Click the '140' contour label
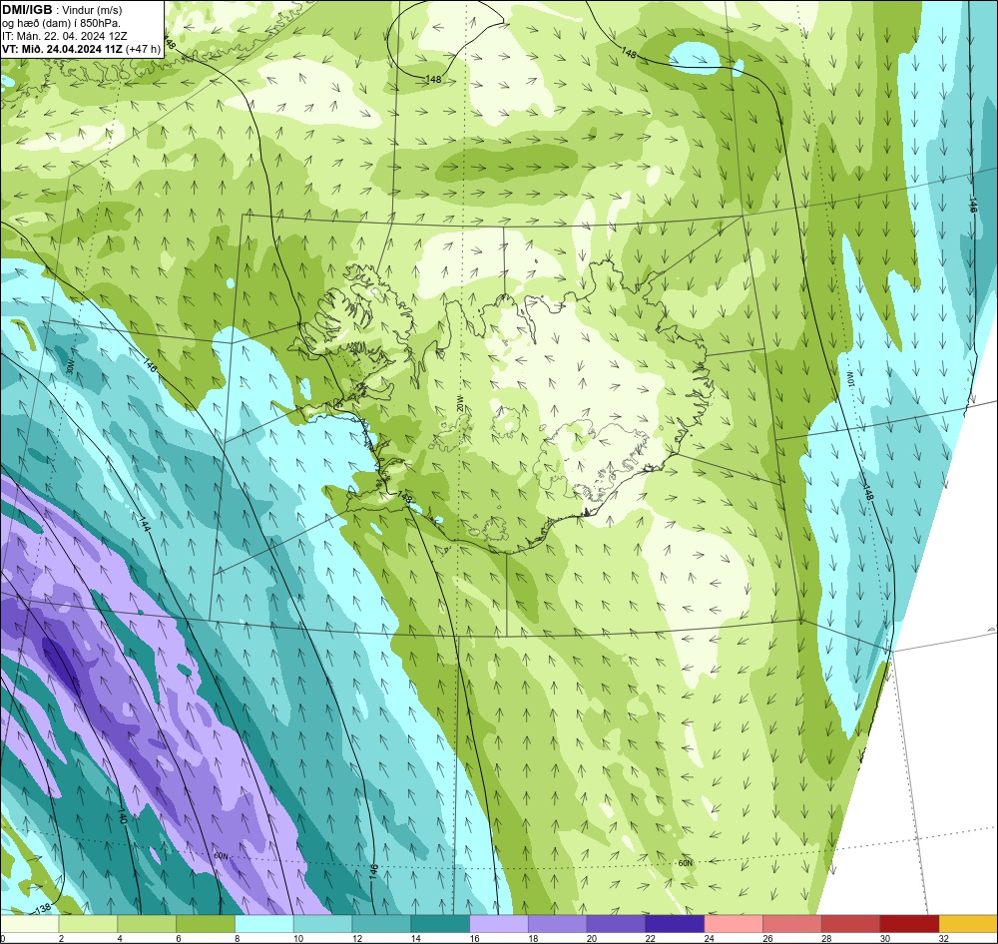Image resolution: width=998 pixels, height=944 pixels. tap(124, 815)
